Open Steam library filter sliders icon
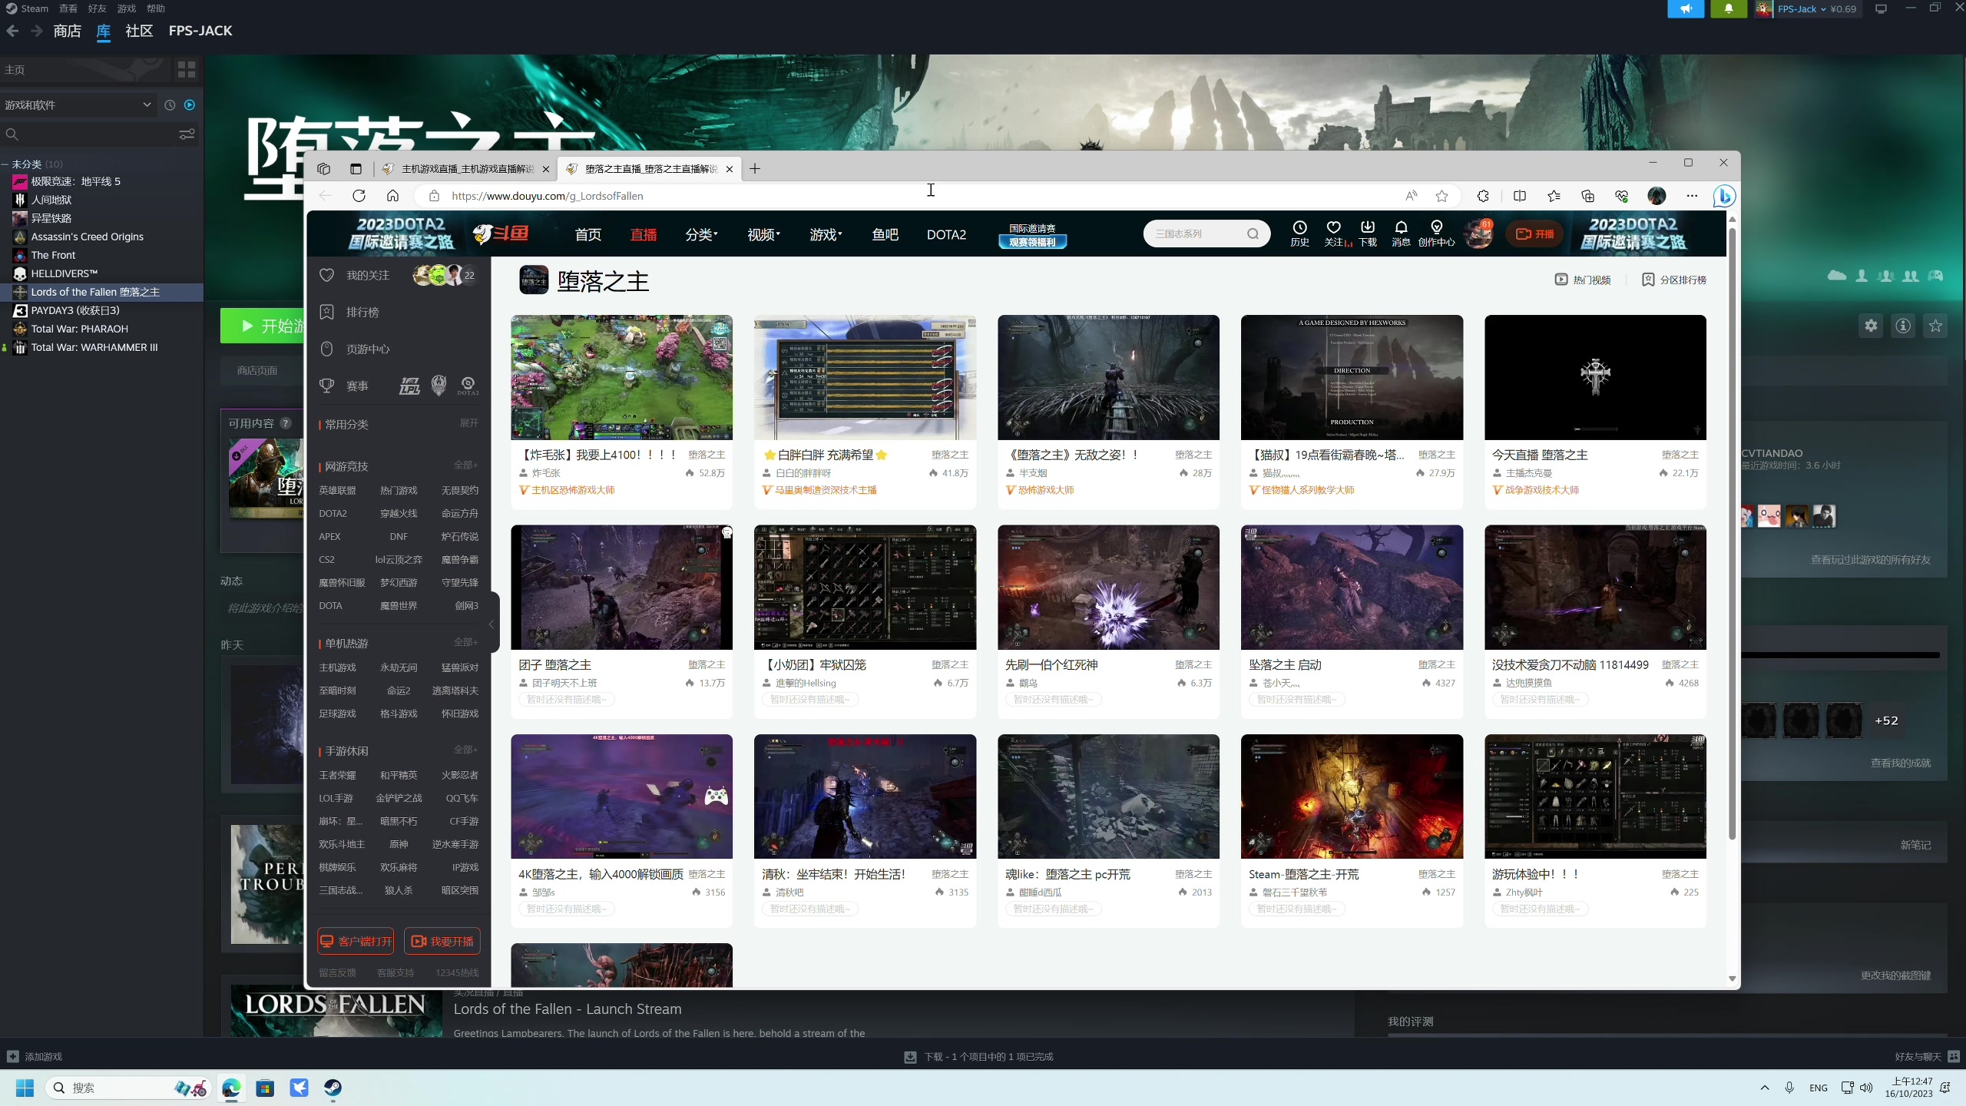 pyautogui.click(x=187, y=134)
